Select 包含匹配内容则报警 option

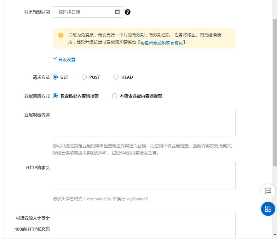(55, 96)
